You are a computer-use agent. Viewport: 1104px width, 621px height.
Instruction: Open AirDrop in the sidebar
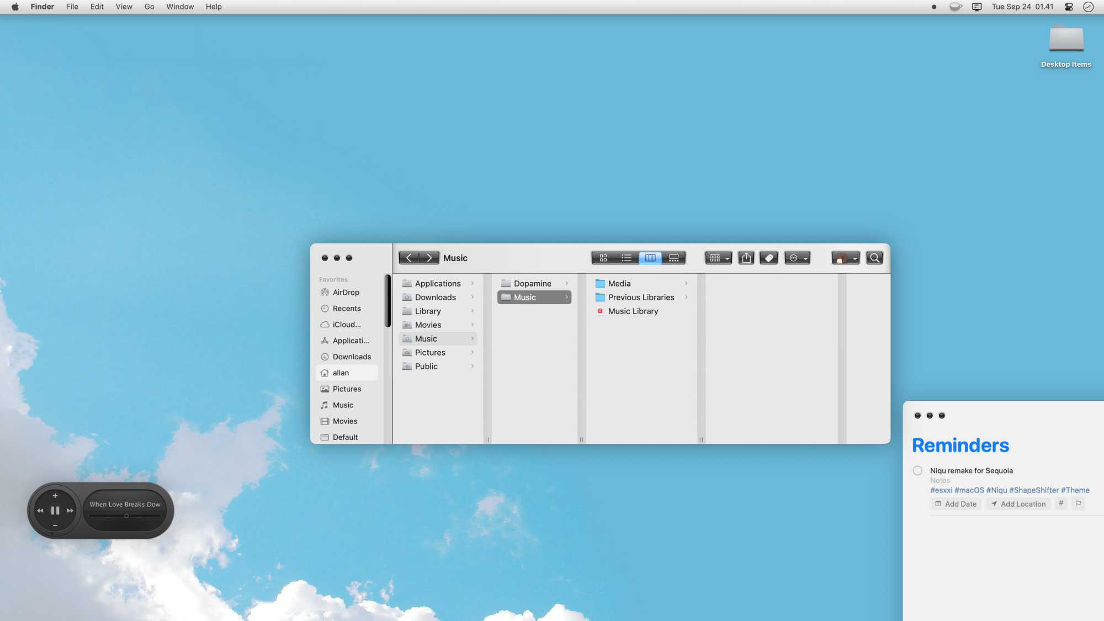(346, 293)
